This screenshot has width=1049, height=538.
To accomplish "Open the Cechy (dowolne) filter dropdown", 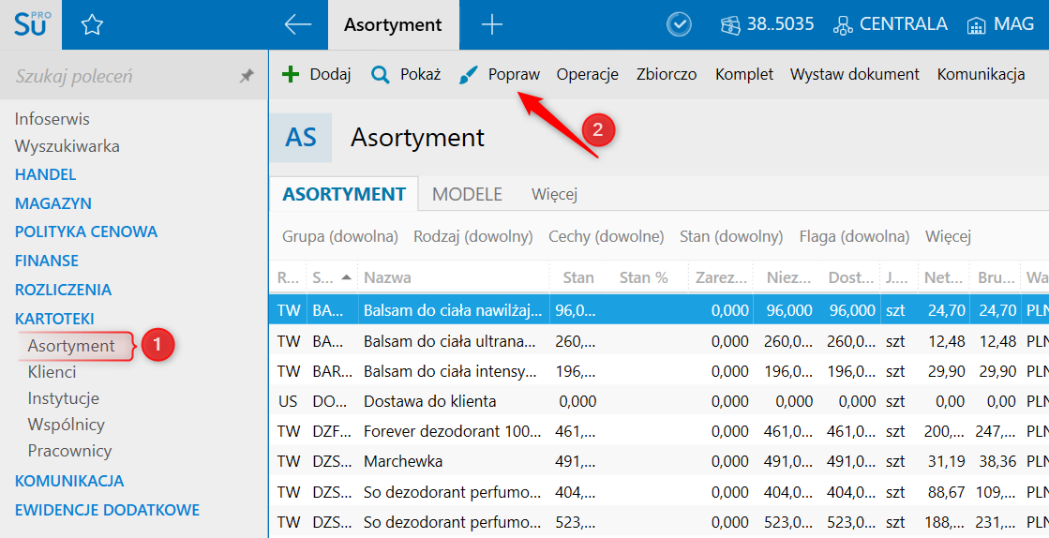I will (606, 236).
